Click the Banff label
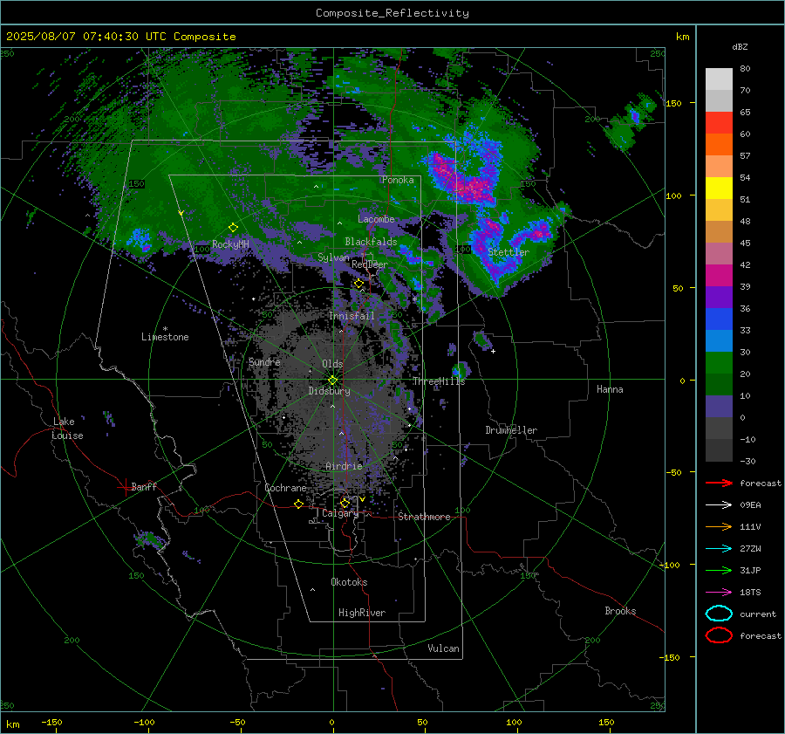785x734 pixels. 144,487
